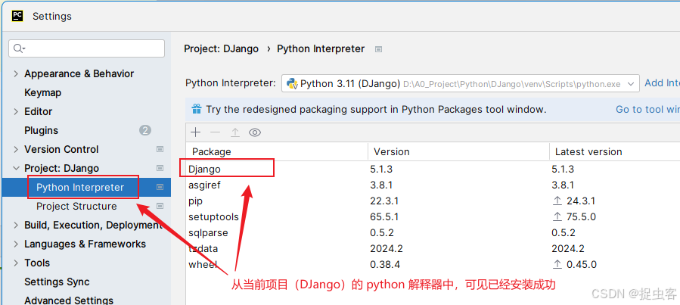Viewport: 680px width, 305px height.
Task: Click the Django version 5.1.3 cell
Action: (x=381, y=170)
